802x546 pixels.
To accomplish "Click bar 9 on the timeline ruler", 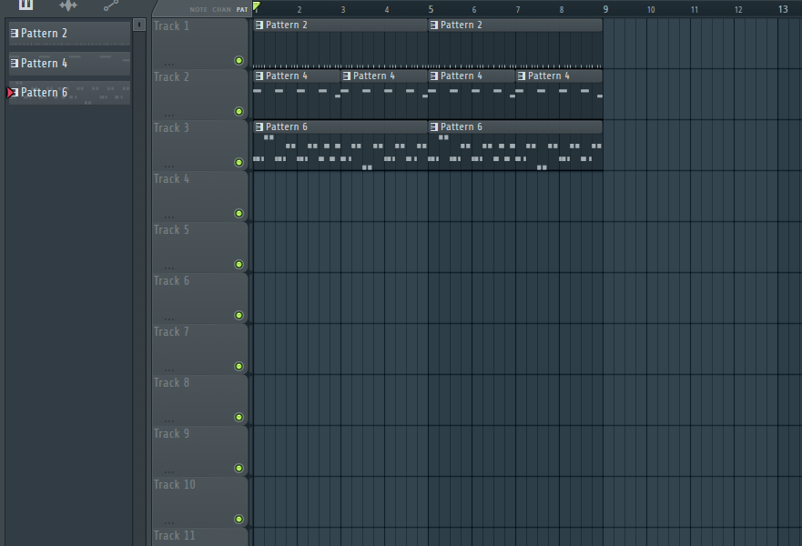I will [605, 10].
